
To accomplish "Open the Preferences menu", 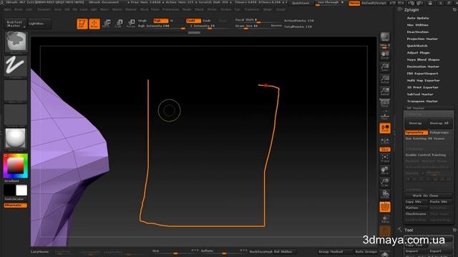I will 170,9.
